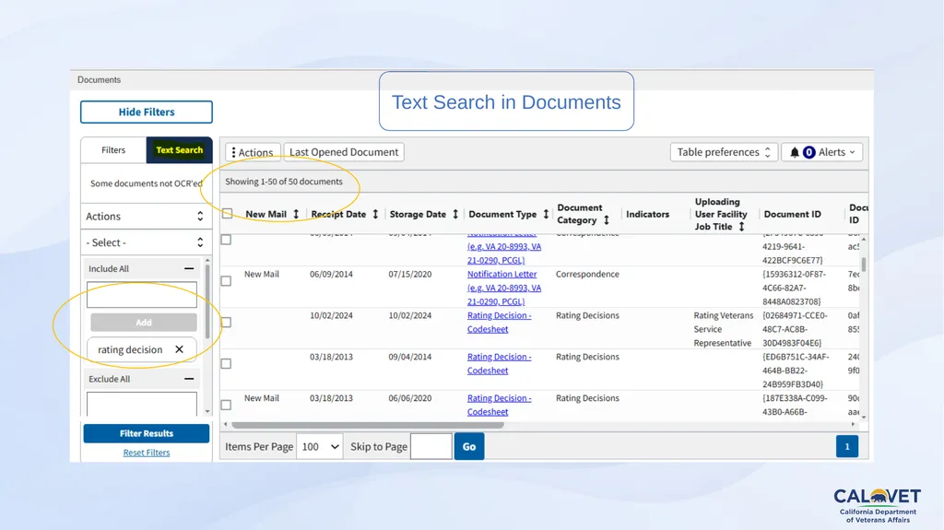The width and height of the screenshot is (944, 530).
Task: Click the filter panel scroll down arrow
Action: (207, 412)
